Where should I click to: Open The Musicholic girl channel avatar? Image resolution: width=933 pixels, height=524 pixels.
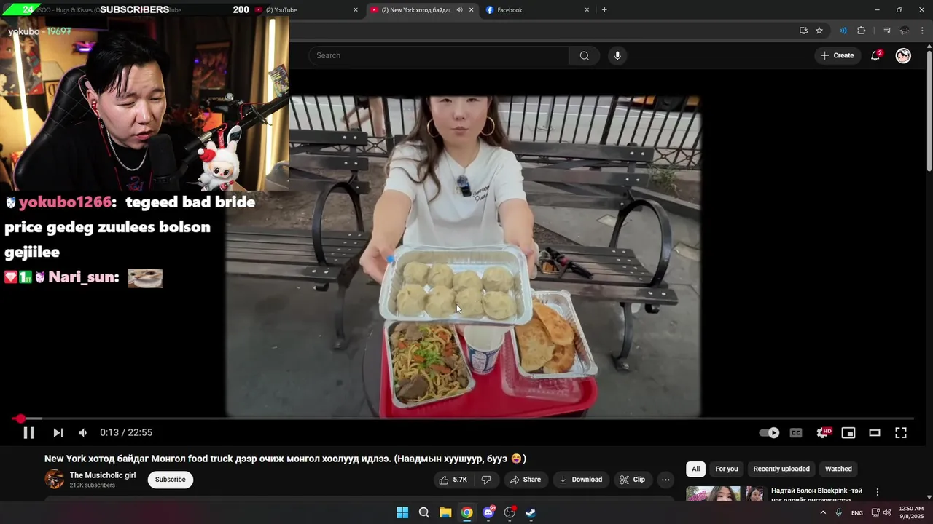click(x=54, y=479)
